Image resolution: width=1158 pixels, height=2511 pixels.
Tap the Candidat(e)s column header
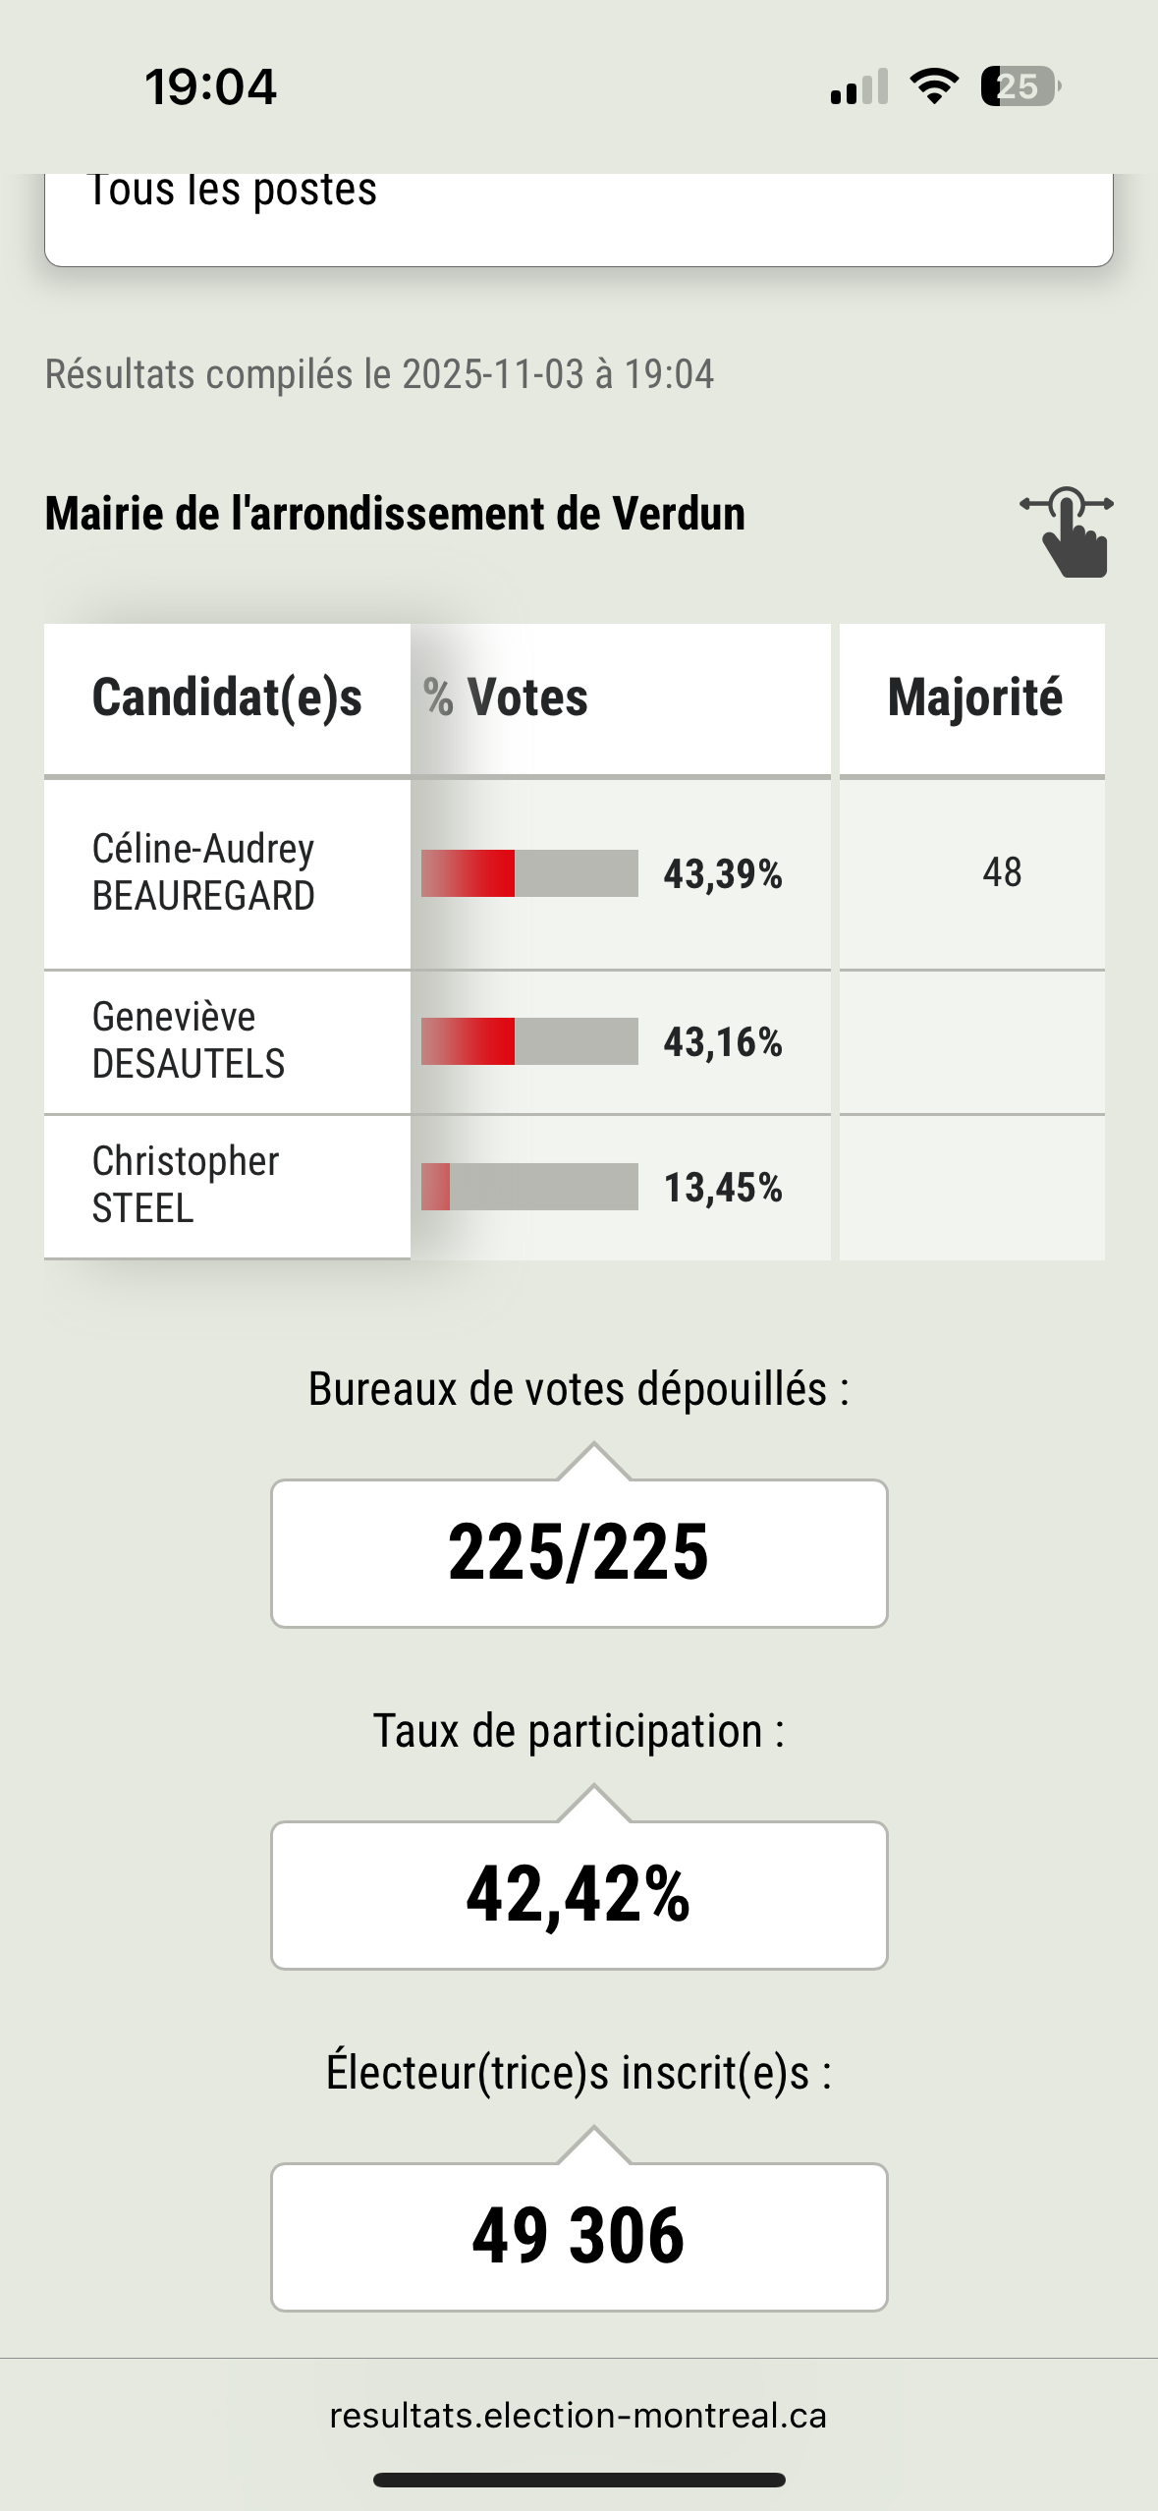(227, 698)
